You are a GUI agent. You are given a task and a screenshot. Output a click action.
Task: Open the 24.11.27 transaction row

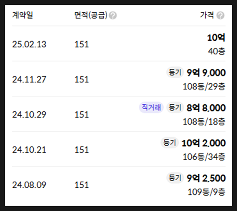point(119,79)
